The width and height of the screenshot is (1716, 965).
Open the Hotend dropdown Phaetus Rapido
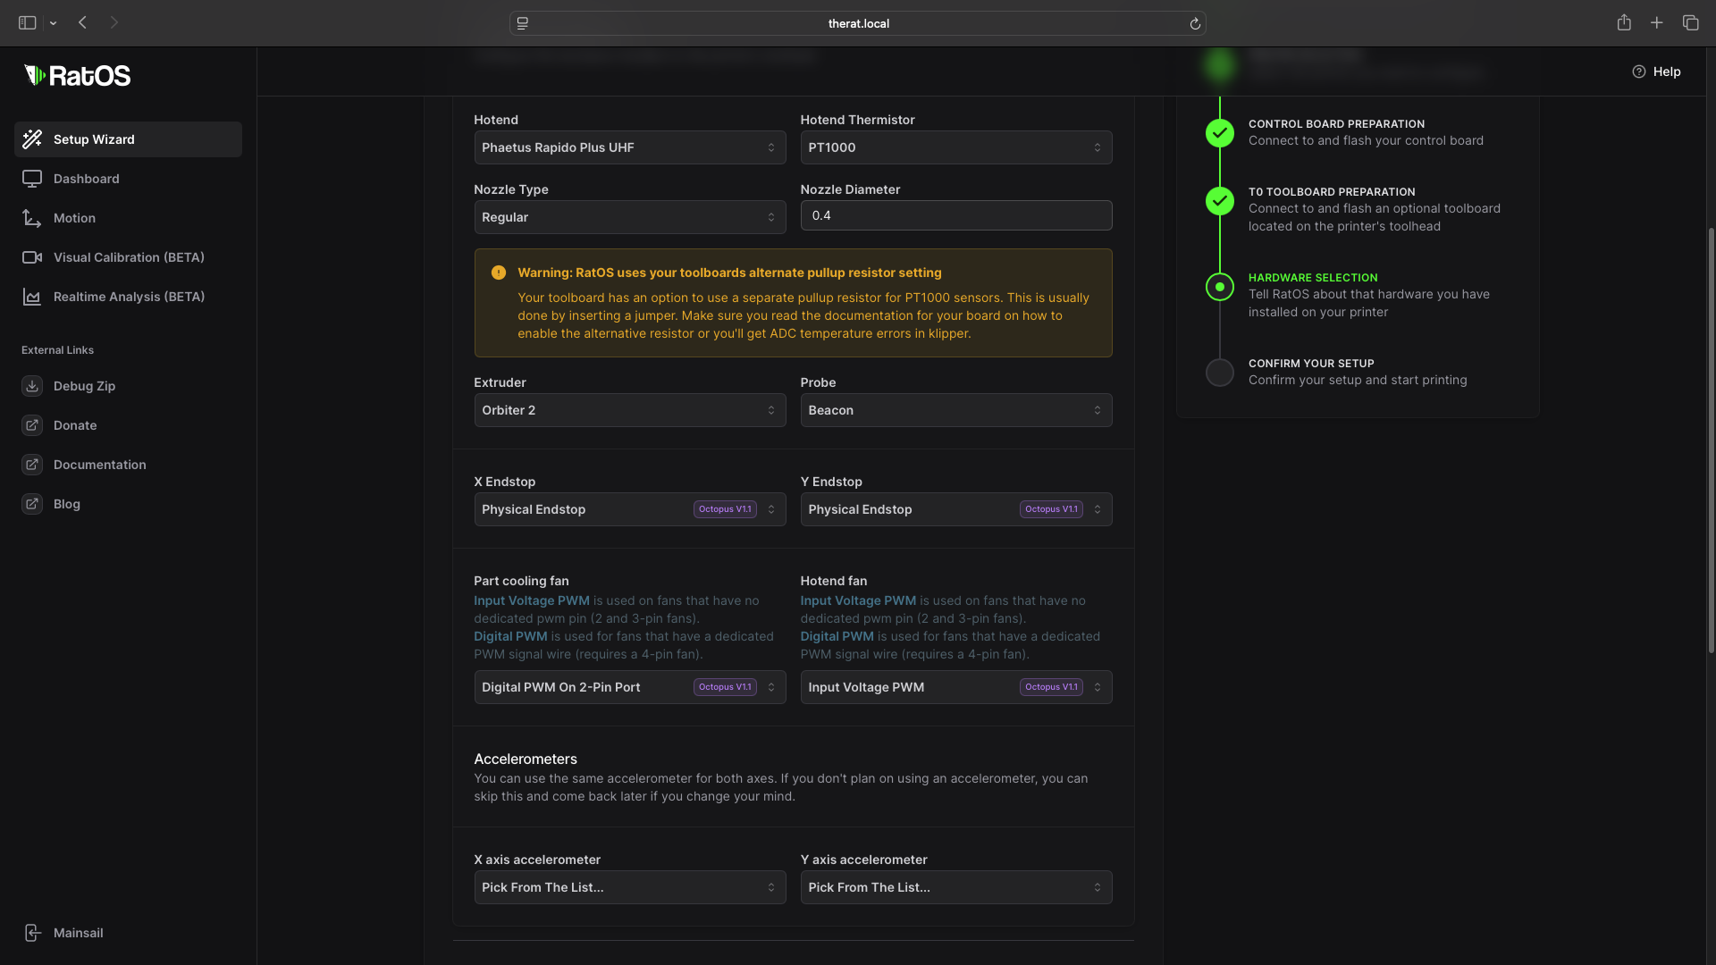coord(629,147)
